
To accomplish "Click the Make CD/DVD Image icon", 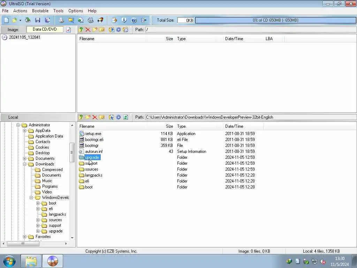I will click(x=61, y=20).
